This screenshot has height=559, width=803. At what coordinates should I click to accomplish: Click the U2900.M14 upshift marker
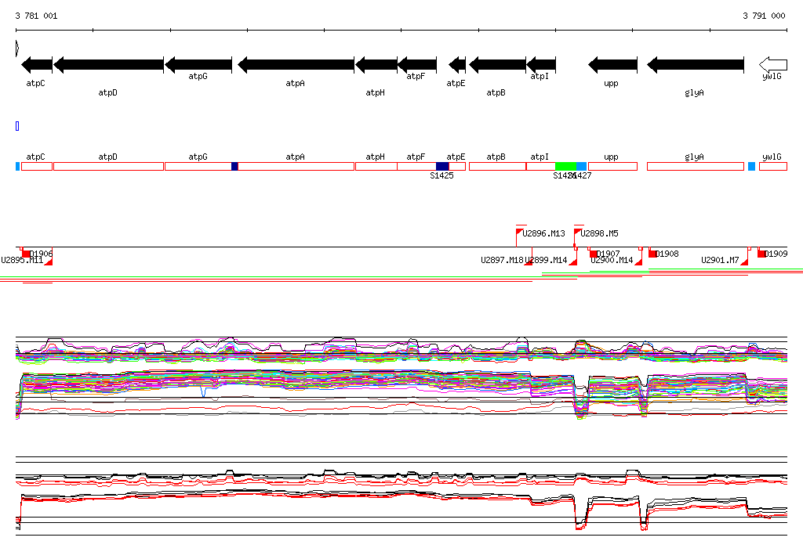pos(638,261)
